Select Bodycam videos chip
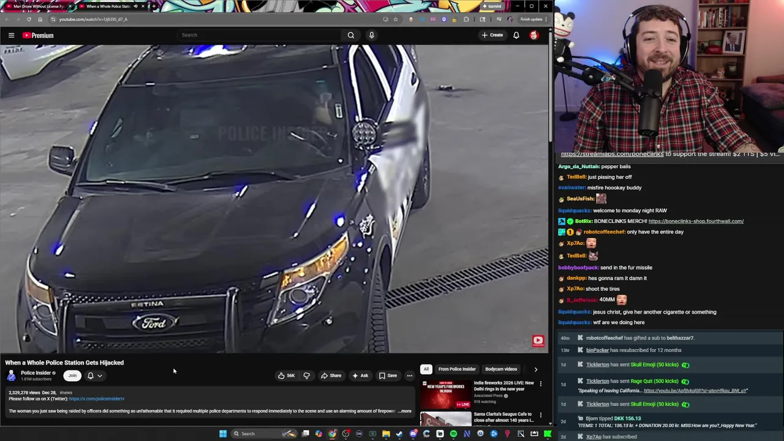Screen dimensions: 784x441 (501, 369)
